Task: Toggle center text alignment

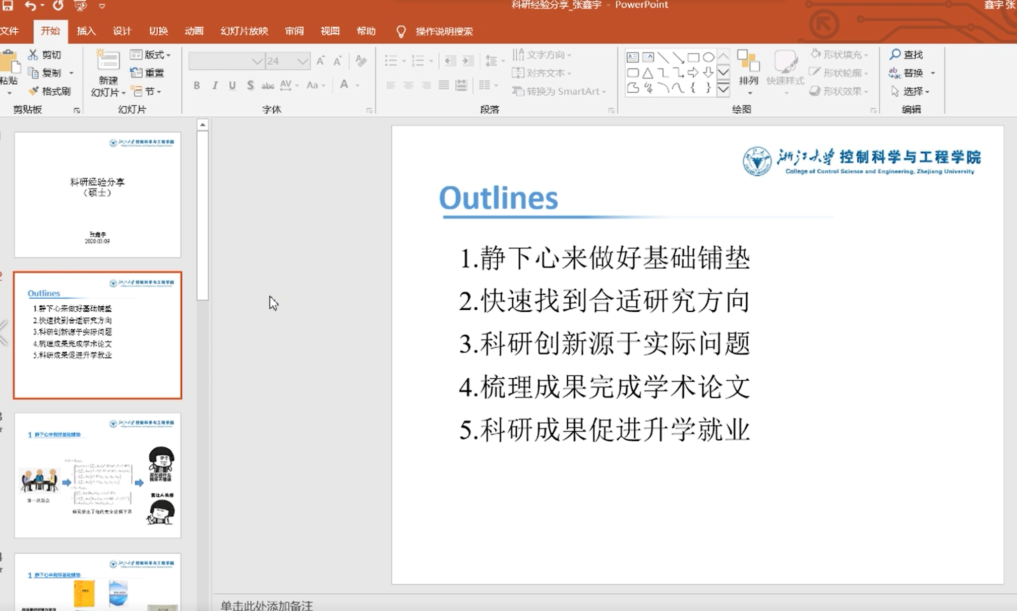Action: tap(408, 85)
